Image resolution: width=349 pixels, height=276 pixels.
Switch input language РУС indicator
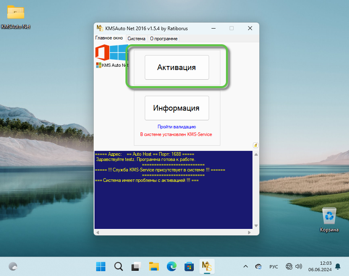[x=273, y=267]
